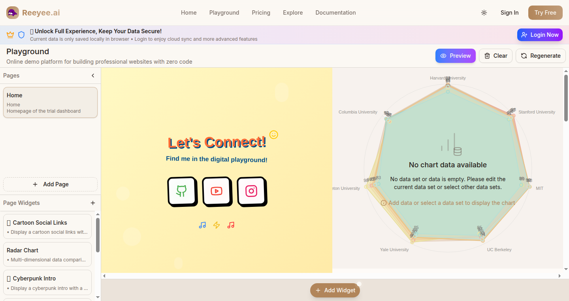Click the Reeyee.ai logo icon
Image resolution: width=569 pixels, height=301 pixels.
[x=13, y=13]
